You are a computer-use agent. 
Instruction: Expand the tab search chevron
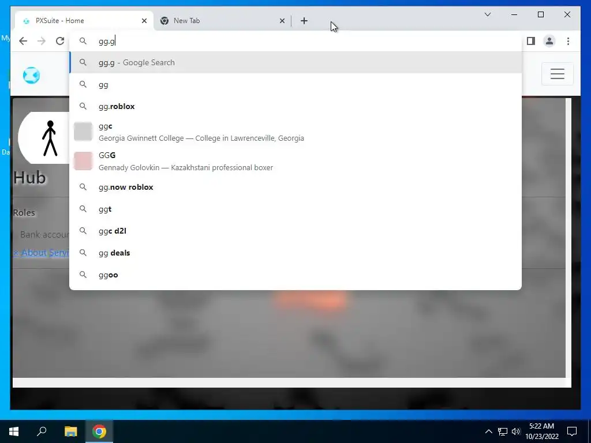click(487, 14)
